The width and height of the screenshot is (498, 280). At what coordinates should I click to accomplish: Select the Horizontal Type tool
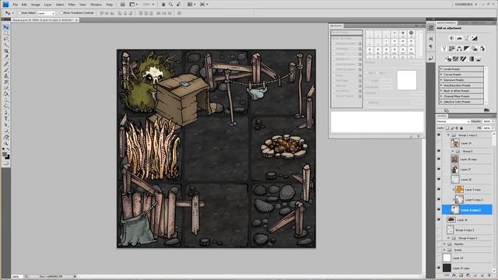click(5, 119)
